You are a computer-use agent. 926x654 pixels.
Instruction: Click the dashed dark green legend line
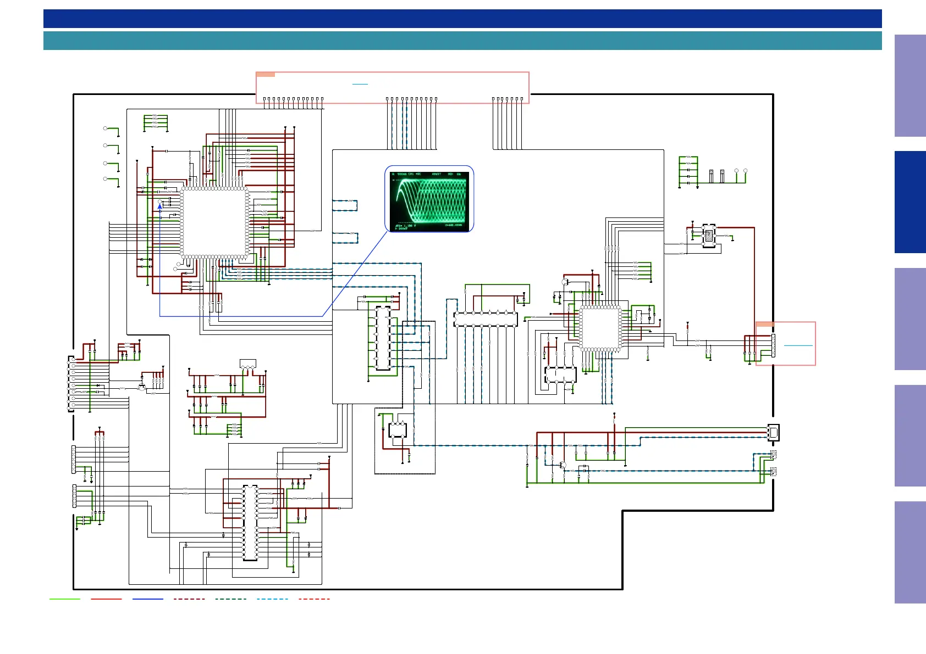tap(231, 599)
